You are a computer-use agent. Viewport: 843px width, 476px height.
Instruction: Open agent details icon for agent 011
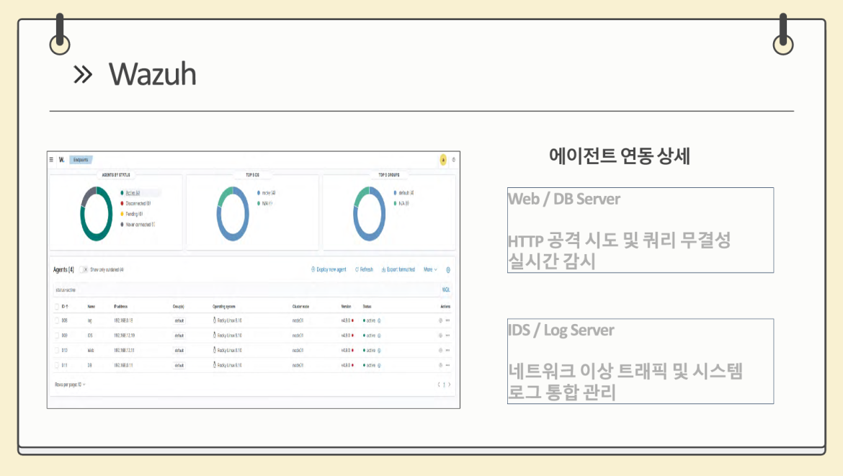[440, 365]
